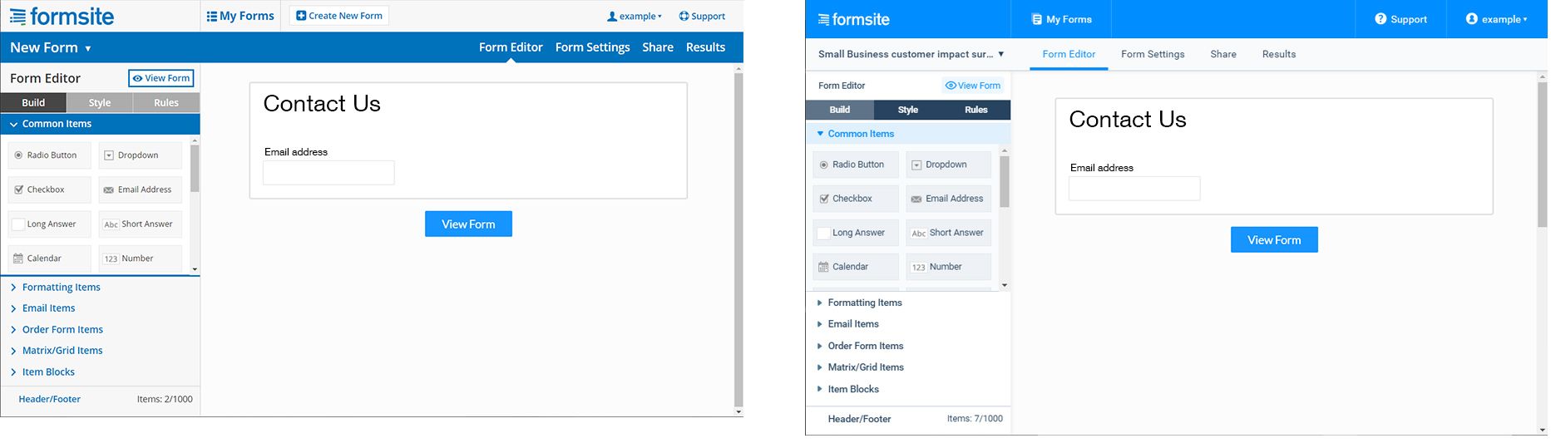Open the example user menu in old-style header

coord(635,16)
